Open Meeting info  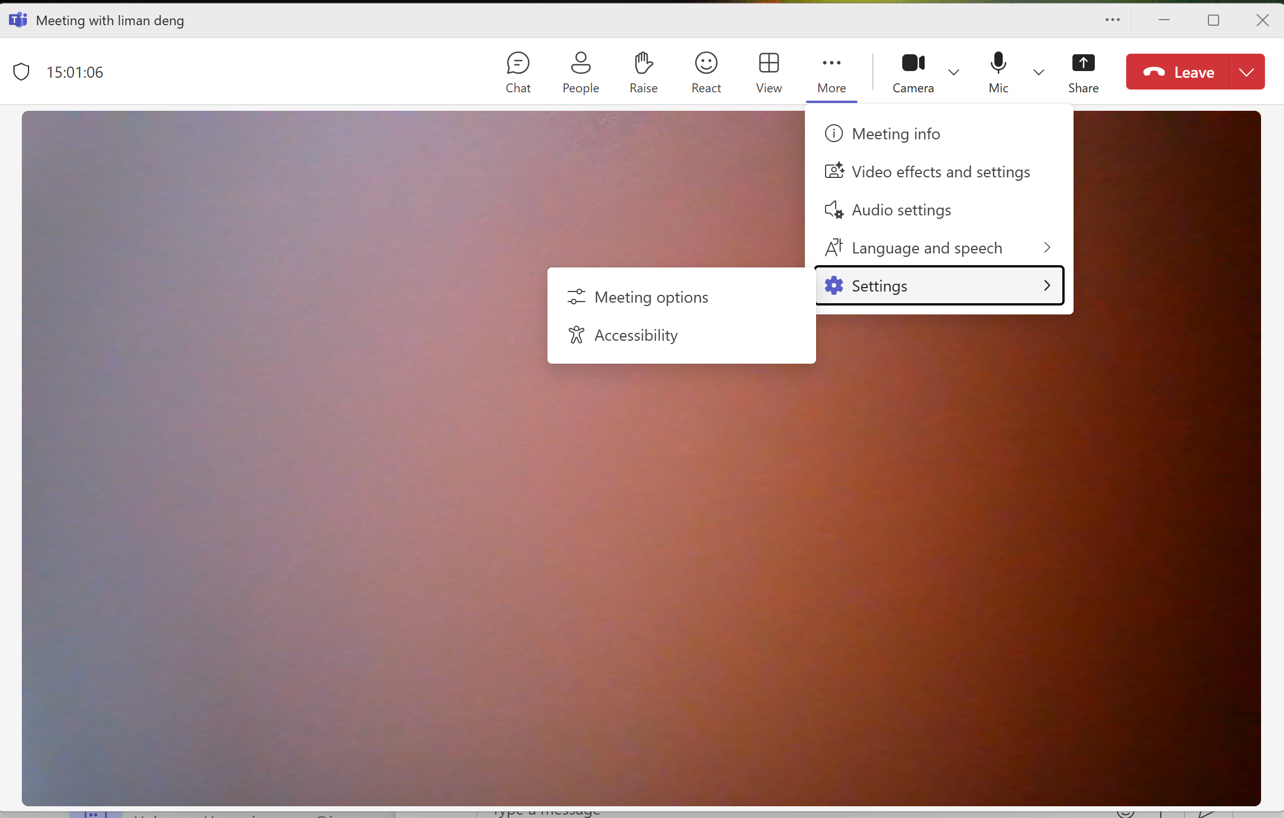(939, 134)
